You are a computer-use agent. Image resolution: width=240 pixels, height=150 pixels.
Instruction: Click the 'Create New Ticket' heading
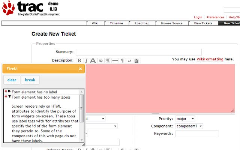(54, 34)
